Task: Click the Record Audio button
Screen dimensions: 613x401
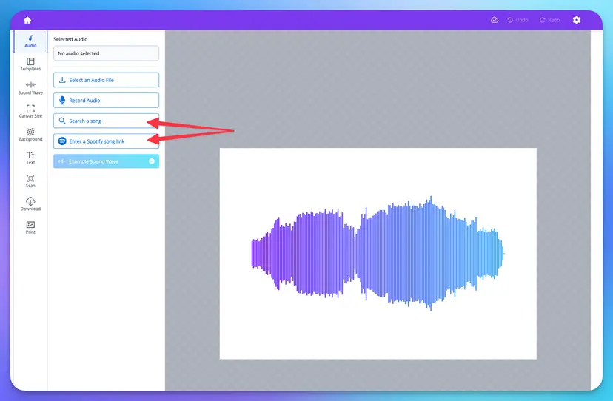Action: 107,100
